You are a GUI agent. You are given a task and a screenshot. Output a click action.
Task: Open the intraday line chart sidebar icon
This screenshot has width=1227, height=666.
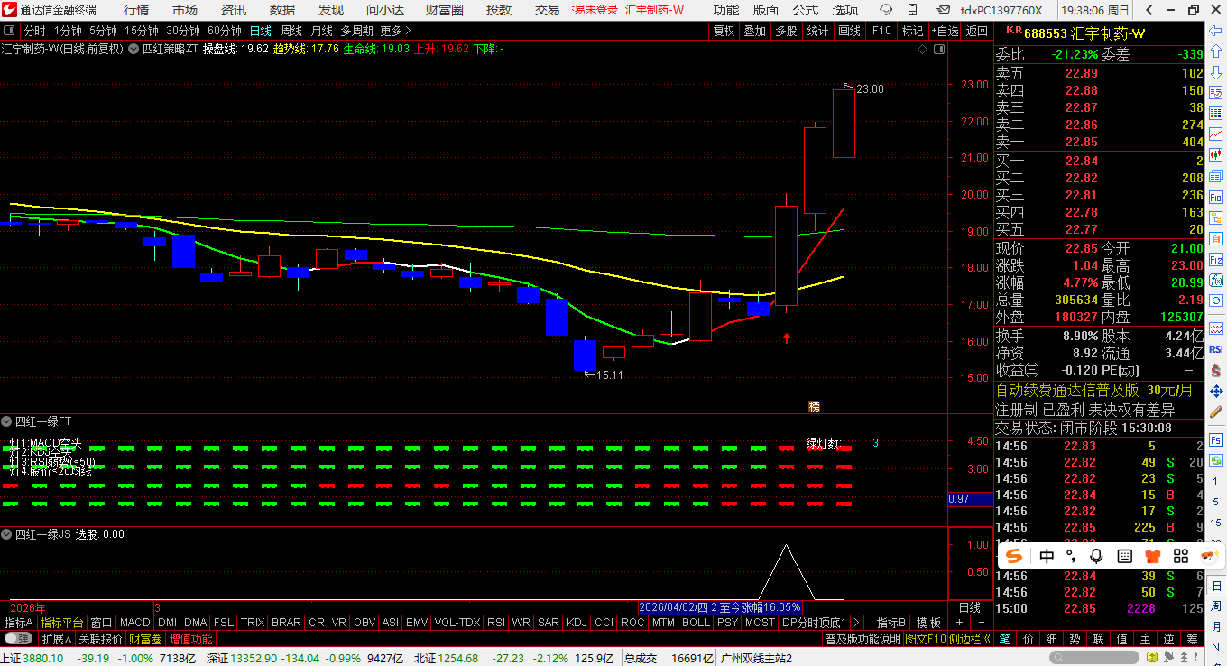tap(1216, 133)
